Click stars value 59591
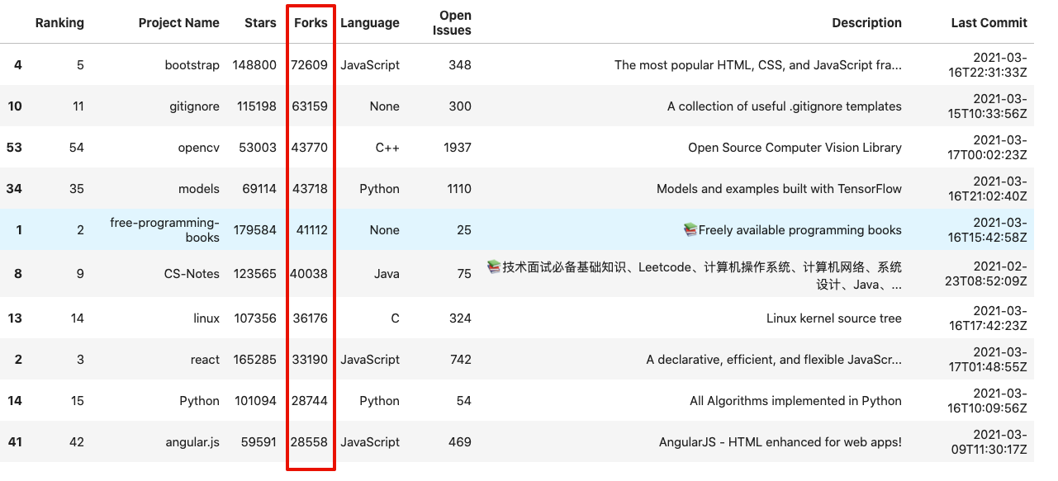 tap(258, 442)
